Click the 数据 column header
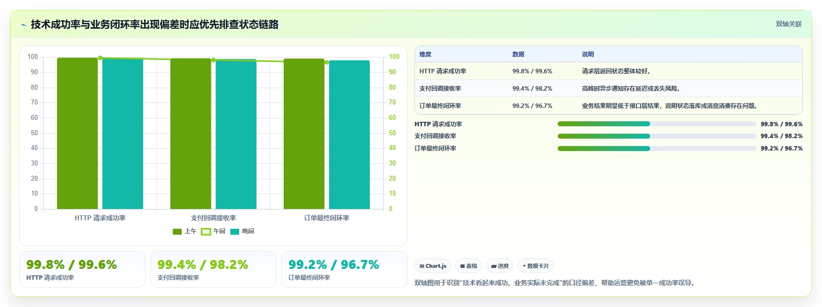Viewport: 822px width, 307px height. tap(518, 54)
